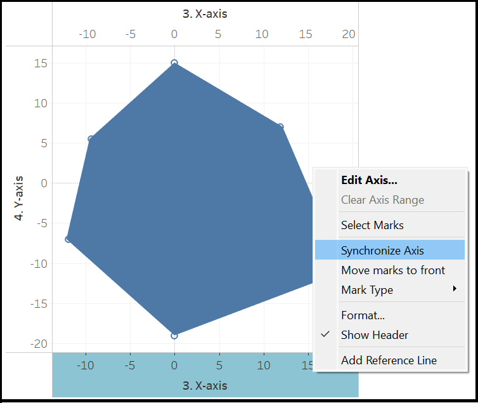Image resolution: width=478 pixels, height=403 pixels.
Task: Open the Edit Axis... dialog
Action: (369, 180)
